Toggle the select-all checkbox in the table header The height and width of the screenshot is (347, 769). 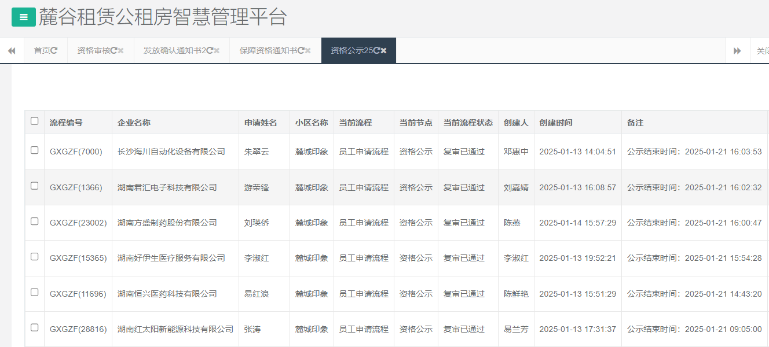(x=35, y=120)
